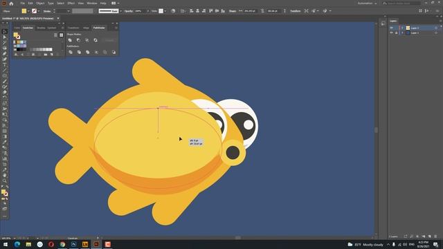The height and width of the screenshot is (249, 443).
Task: Expand Layer 2 contents arrow
Action: [x=403, y=28]
